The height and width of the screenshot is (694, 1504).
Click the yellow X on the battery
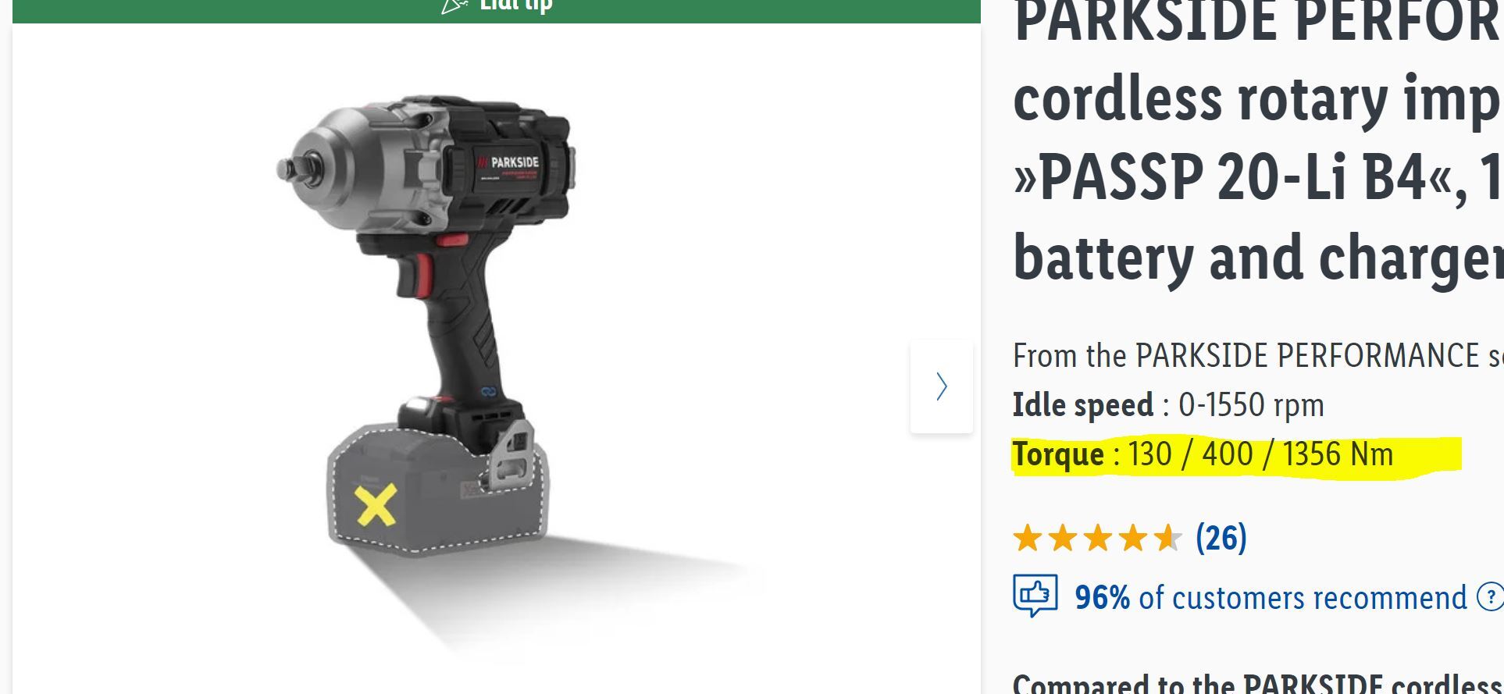(376, 504)
